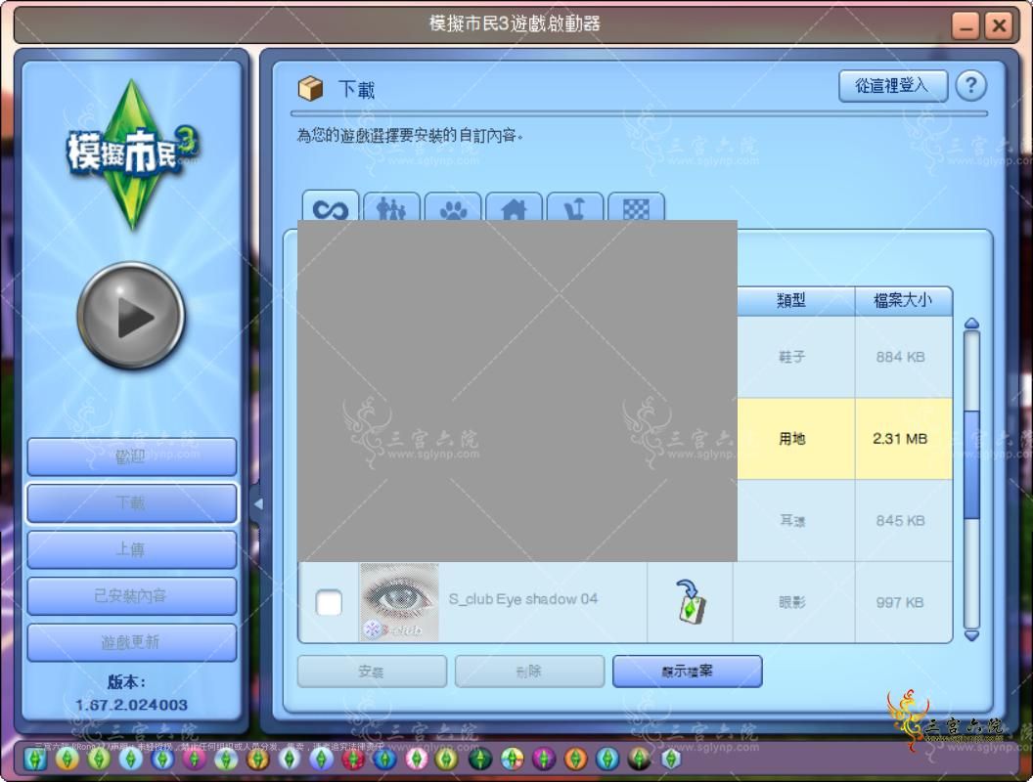Click the 從這裡登入 login button
Viewport: 1033px width, 782px height.
click(x=893, y=86)
